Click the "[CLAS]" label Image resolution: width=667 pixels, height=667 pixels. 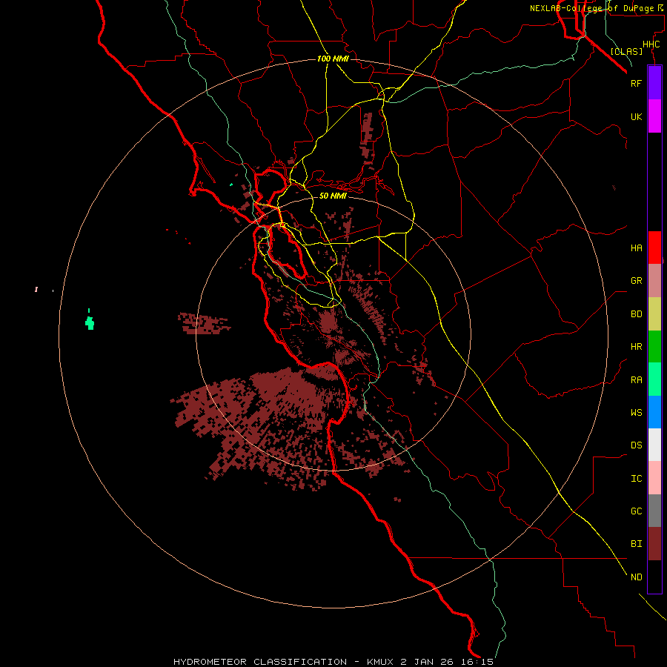(626, 51)
